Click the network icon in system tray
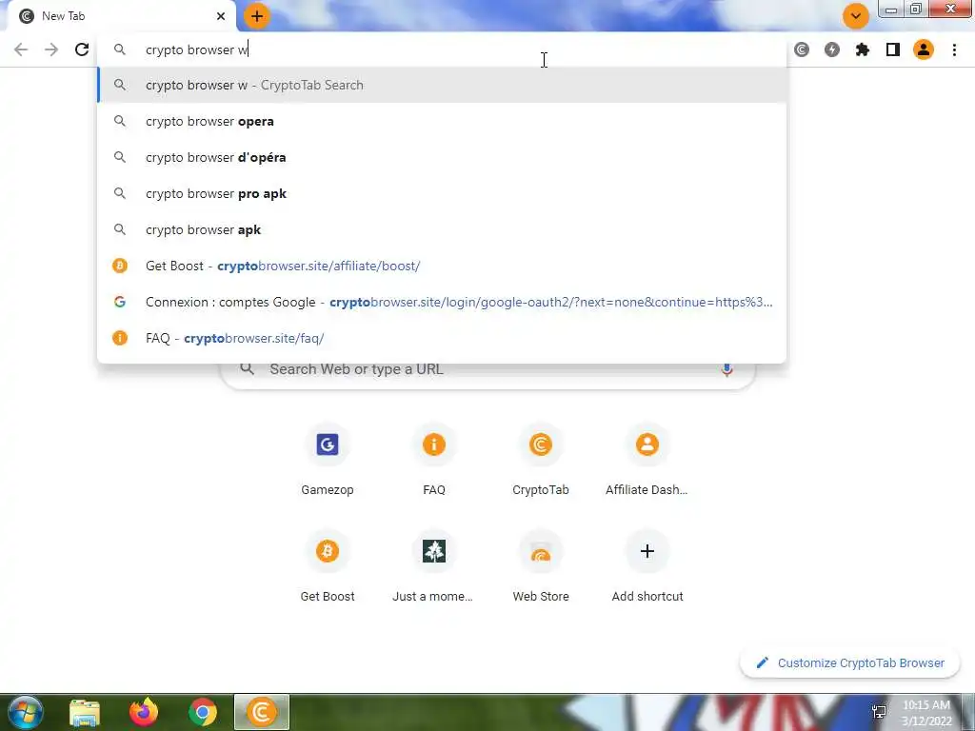 tap(879, 712)
